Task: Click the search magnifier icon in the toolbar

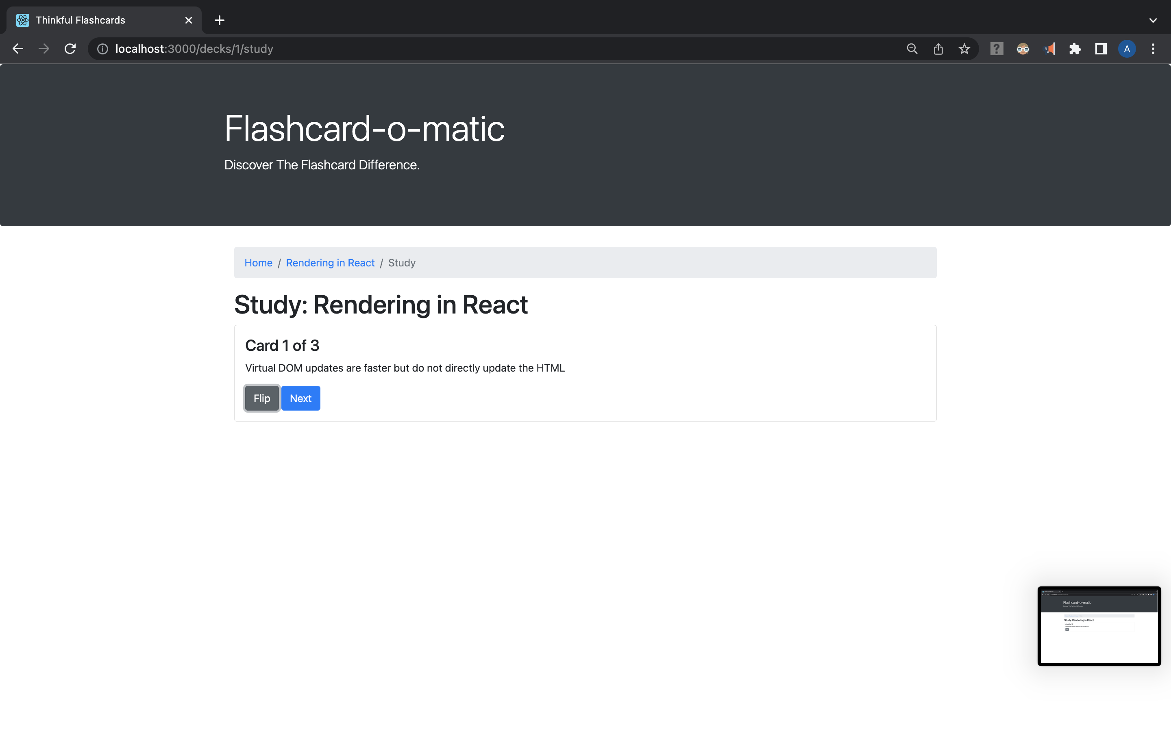Action: click(912, 48)
